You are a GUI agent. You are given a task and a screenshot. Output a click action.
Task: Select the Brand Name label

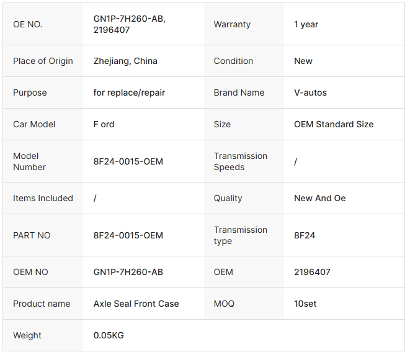(x=239, y=93)
